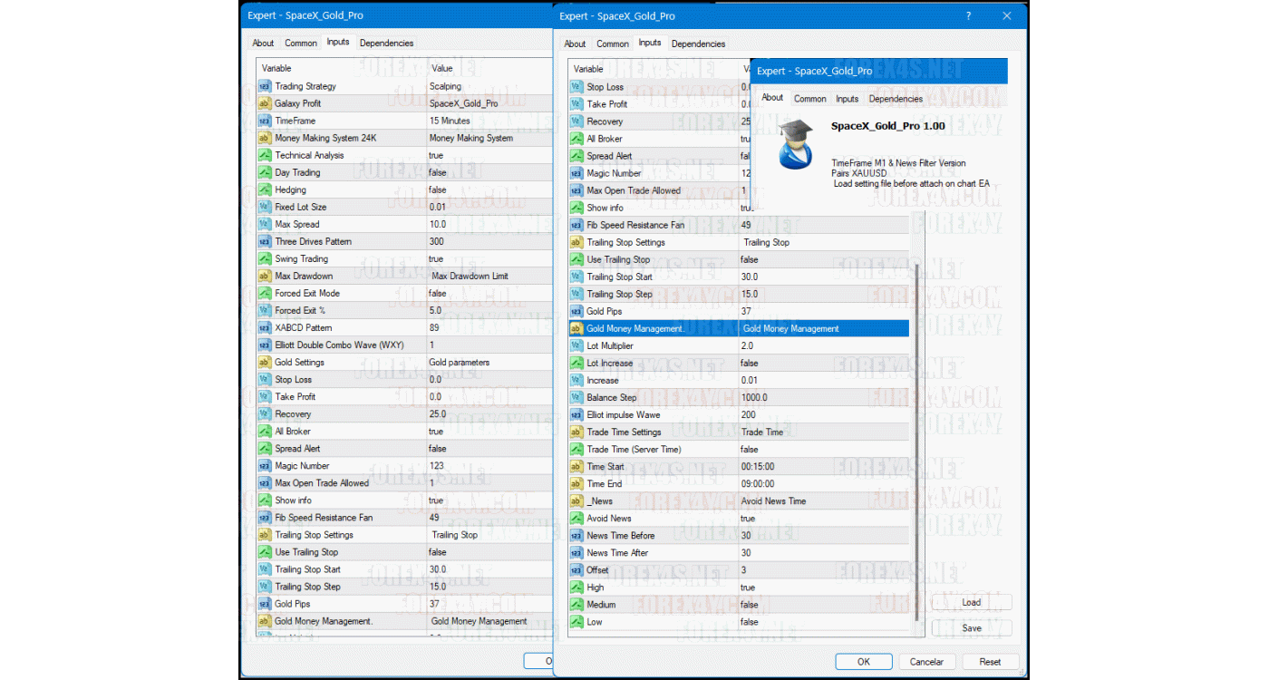Viewport: 1269px width, 680px height.
Task: Open the Trading Strategy Scalping dropdown value
Action: [x=446, y=86]
